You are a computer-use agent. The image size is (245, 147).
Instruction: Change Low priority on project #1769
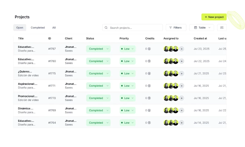(127, 110)
